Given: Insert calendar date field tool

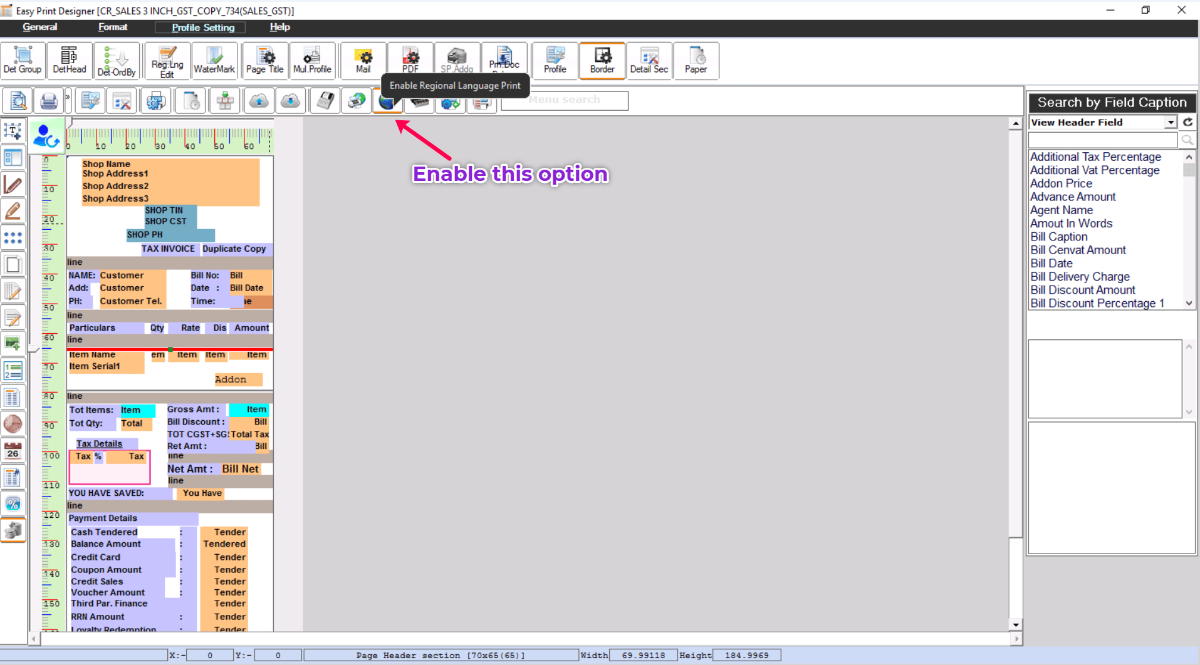Looking at the screenshot, I should click(x=13, y=450).
